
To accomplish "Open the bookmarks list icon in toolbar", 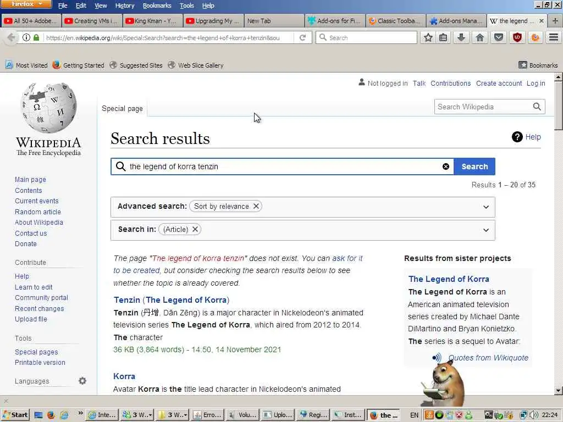I will (444, 37).
